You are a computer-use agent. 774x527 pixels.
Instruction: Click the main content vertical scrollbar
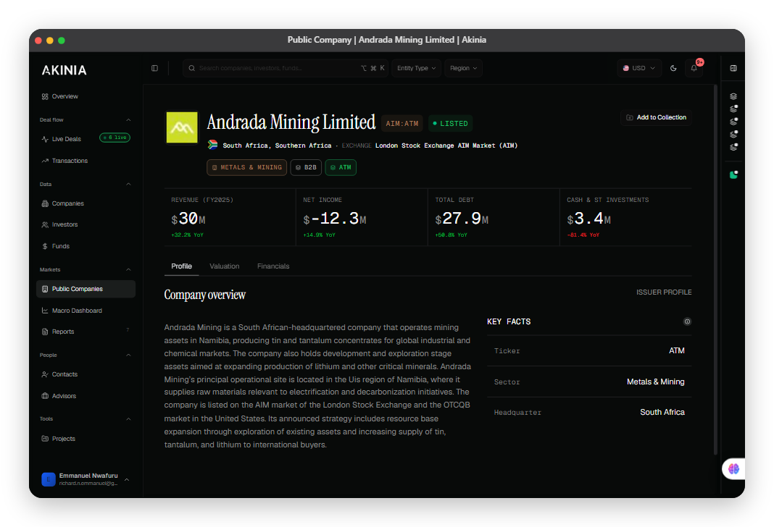[715, 270]
